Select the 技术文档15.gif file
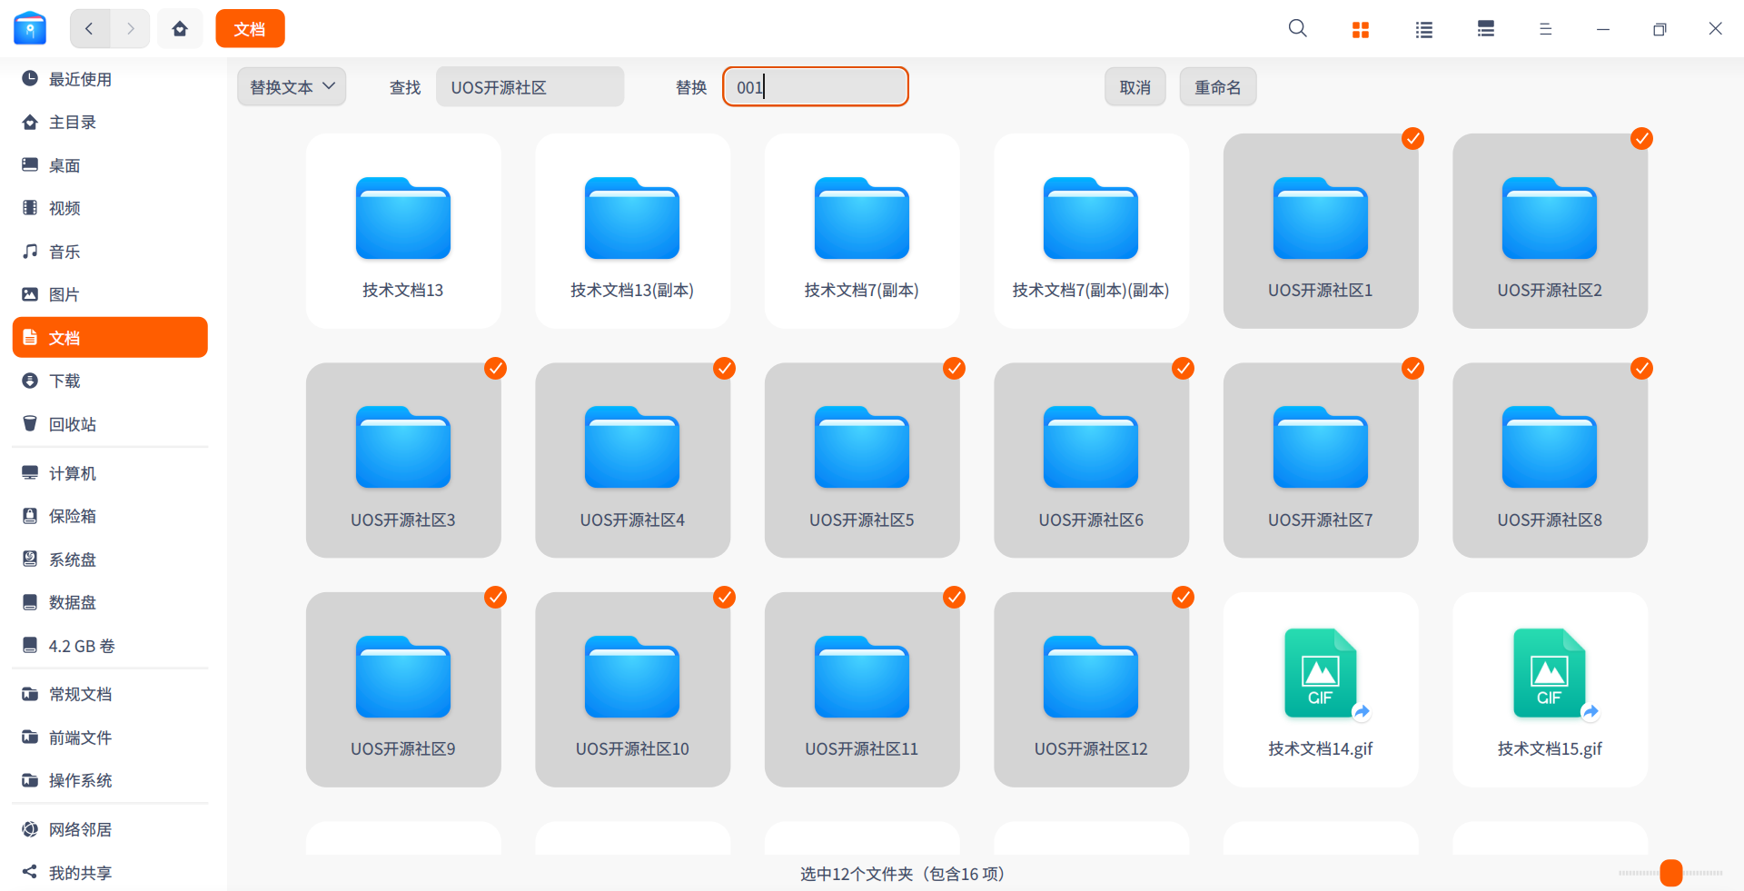This screenshot has height=891, width=1744. 1550,689
